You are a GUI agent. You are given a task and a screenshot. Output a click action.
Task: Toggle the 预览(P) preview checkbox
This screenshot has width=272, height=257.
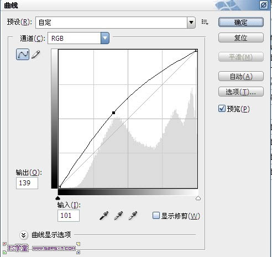[x=222, y=109]
